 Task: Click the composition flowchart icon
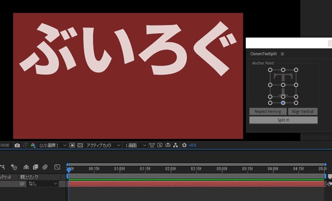[175, 145]
